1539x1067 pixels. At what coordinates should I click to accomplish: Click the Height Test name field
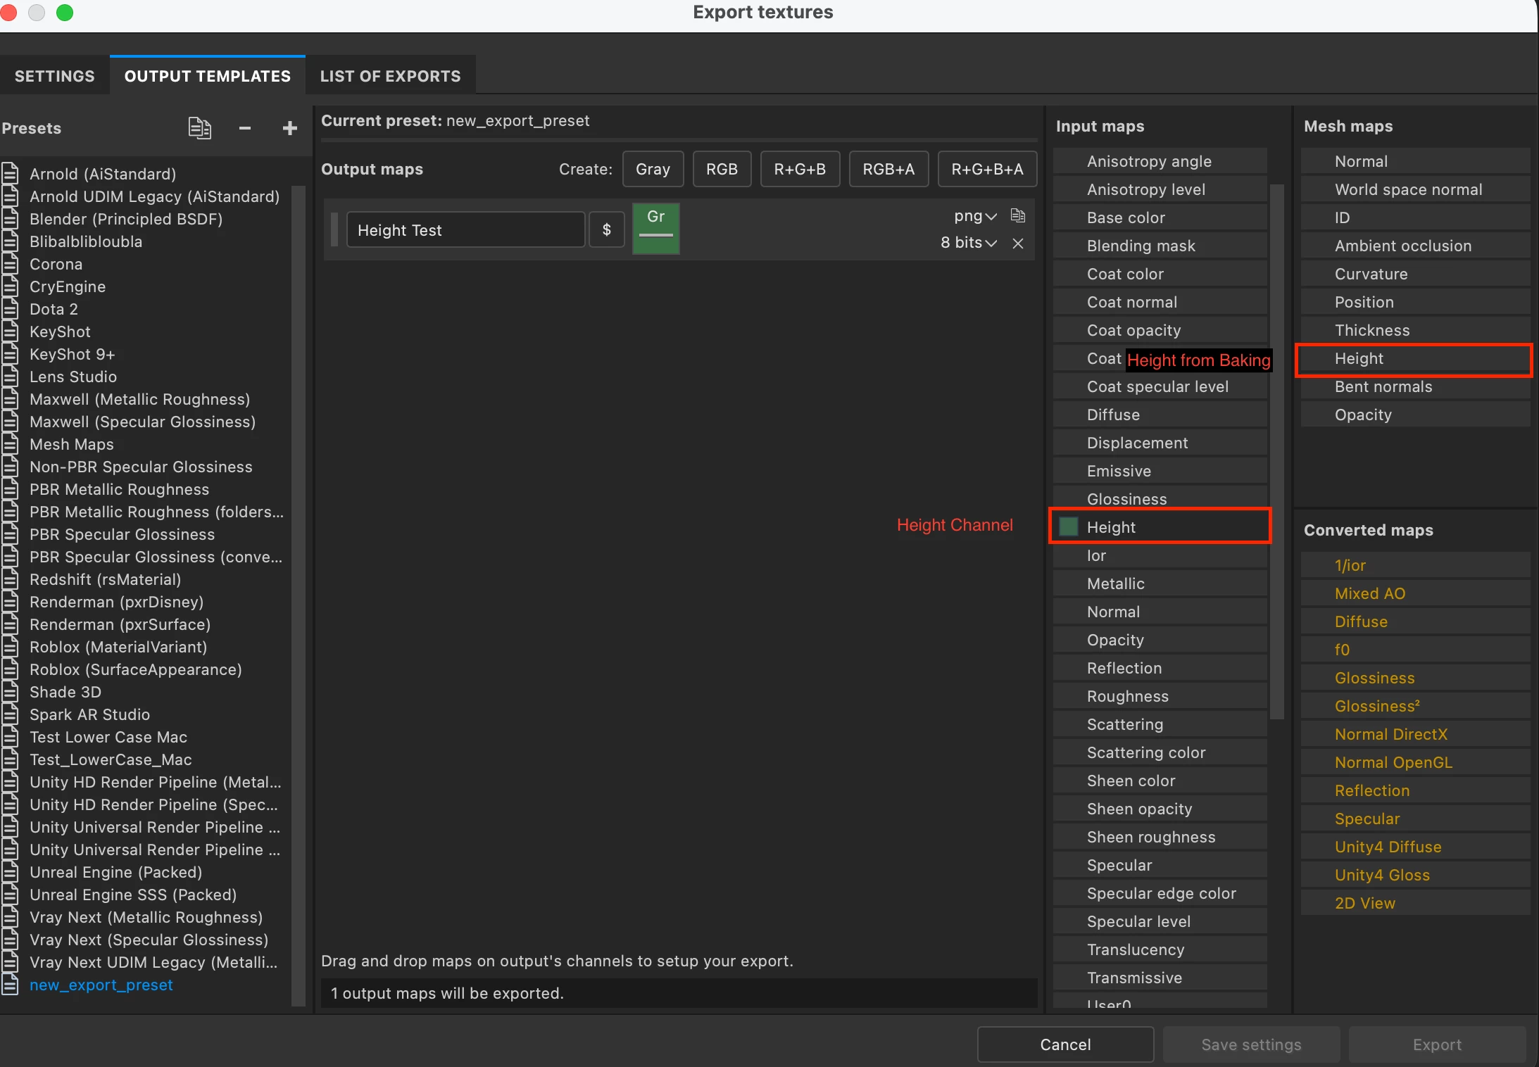tap(465, 230)
